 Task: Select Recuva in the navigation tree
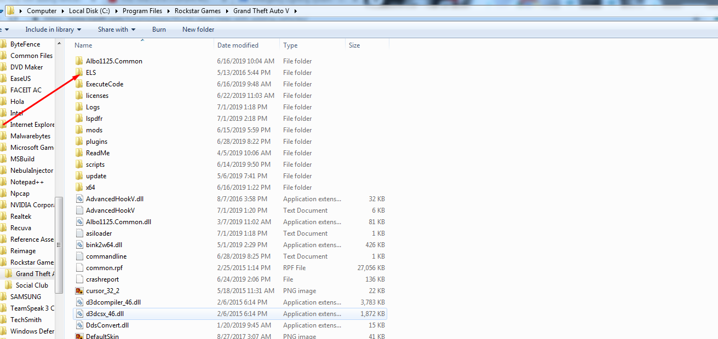coord(21,228)
